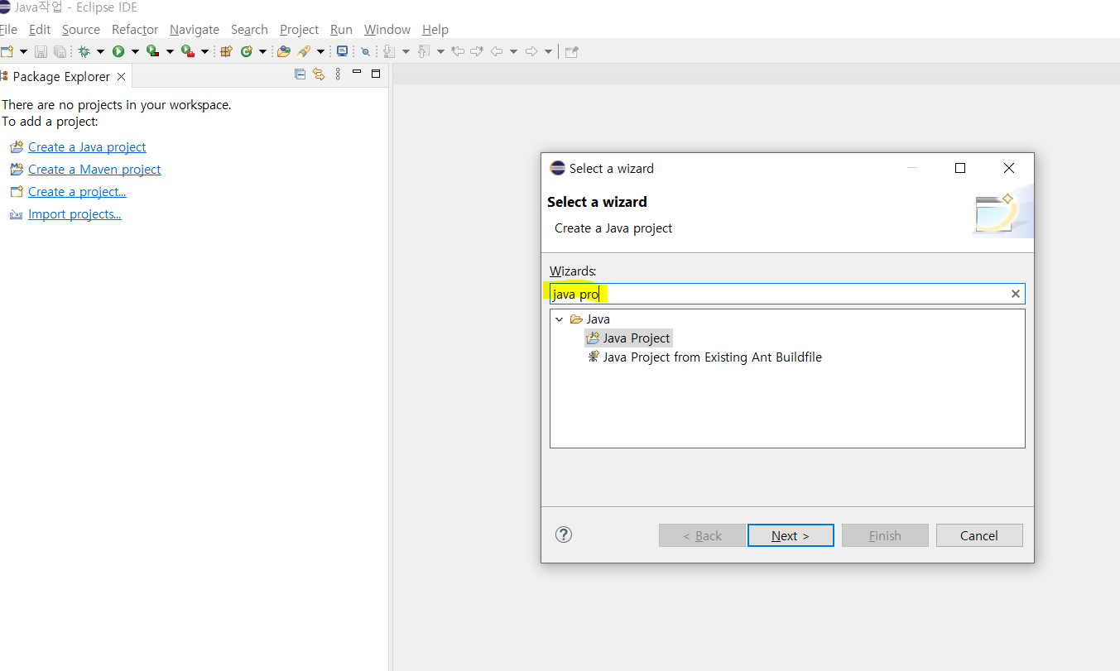Open Package Explorer View Menu dots
This screenshot has width=1120, height=671.
[338, 74]
